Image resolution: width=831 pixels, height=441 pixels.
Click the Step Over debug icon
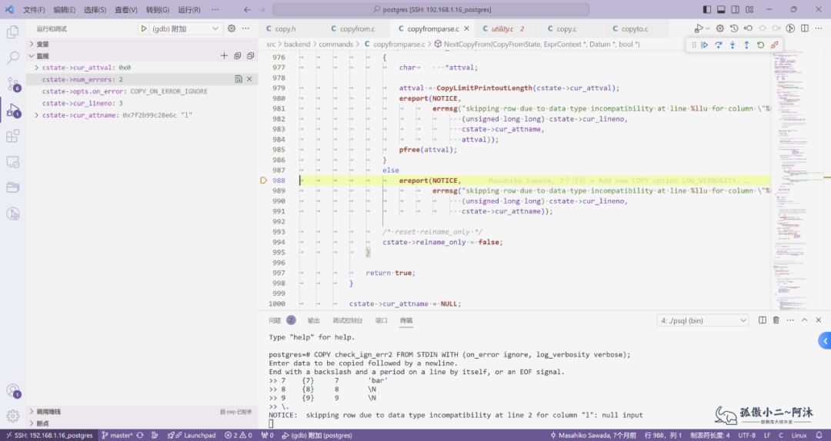pos(718,45)
